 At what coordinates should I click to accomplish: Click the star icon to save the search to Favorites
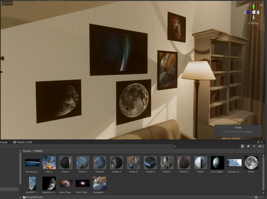click(x=254, y=146)
